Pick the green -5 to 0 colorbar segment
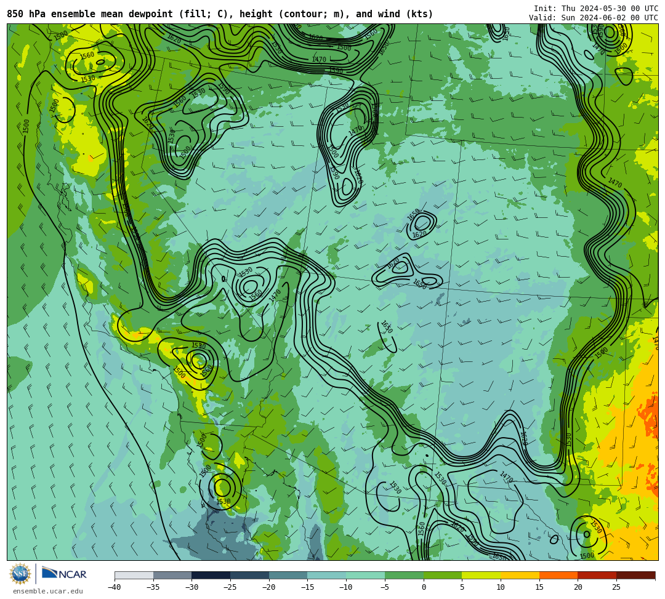This screenshot has height=599, width=665. click(404, 575)
